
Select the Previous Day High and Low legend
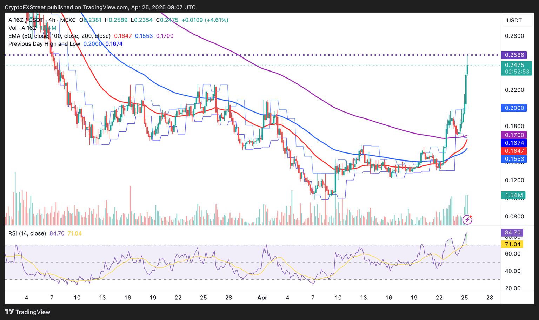[44, 44]
